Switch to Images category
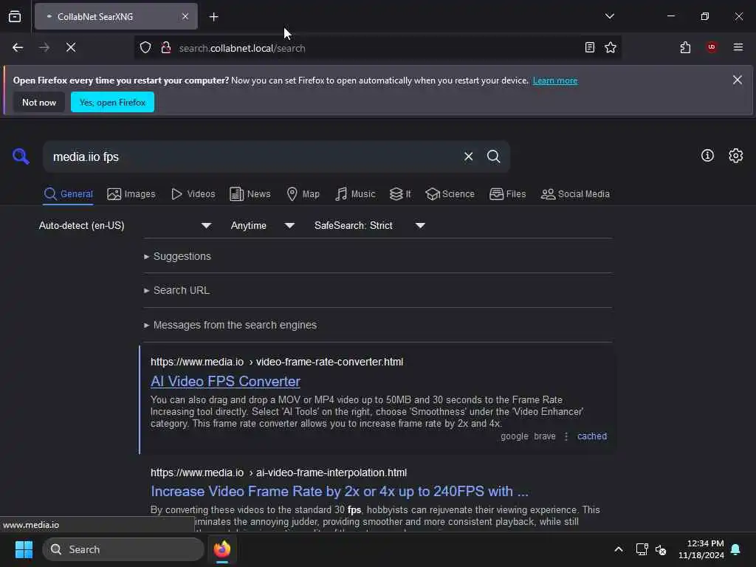 coord(131,194)
